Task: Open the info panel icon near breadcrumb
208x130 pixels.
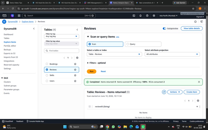Action: [x=195, y=22]
